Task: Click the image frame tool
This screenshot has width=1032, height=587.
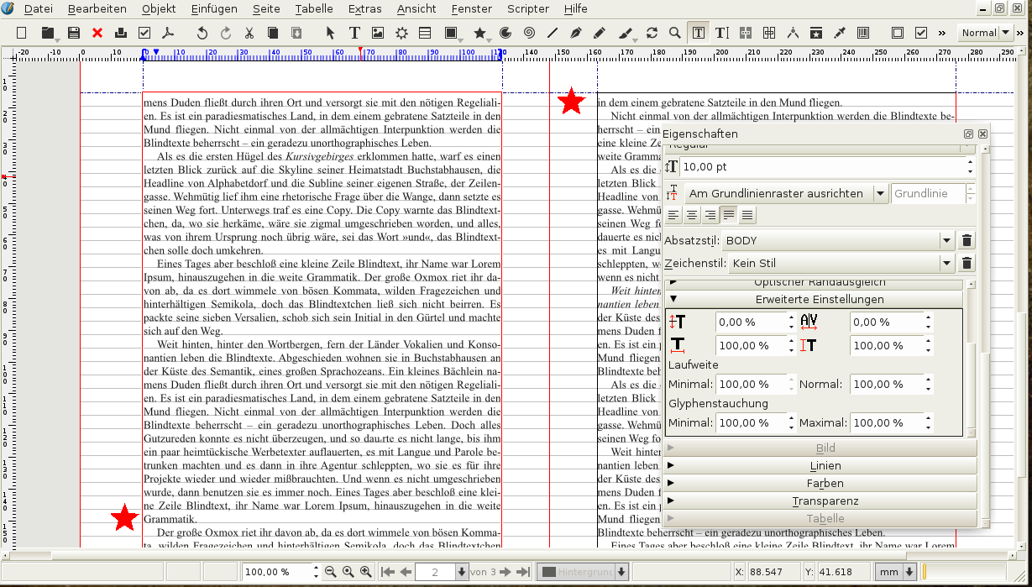Action: pyautogui.click(x=378, y=33)
